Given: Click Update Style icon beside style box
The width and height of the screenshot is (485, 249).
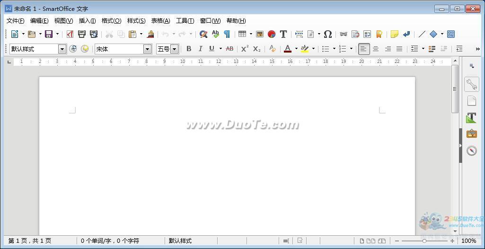Looking at the screenshot, I should tap(73, 49).
